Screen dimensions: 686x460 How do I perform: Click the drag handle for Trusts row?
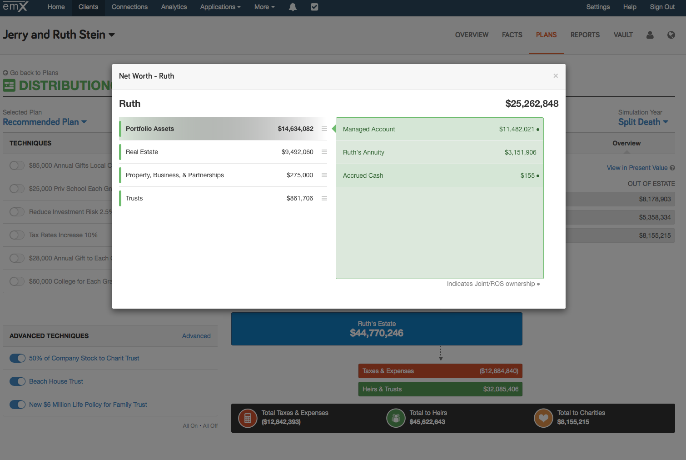tap(324, 198)
